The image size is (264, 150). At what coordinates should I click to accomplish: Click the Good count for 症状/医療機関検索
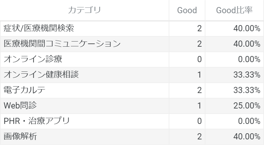pos(199,28)
